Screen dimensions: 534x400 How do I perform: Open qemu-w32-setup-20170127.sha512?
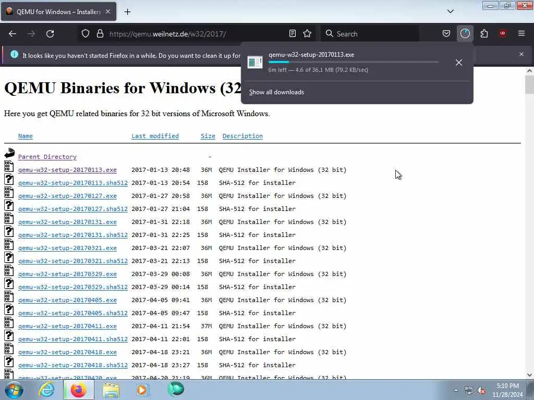click(73, 209)
